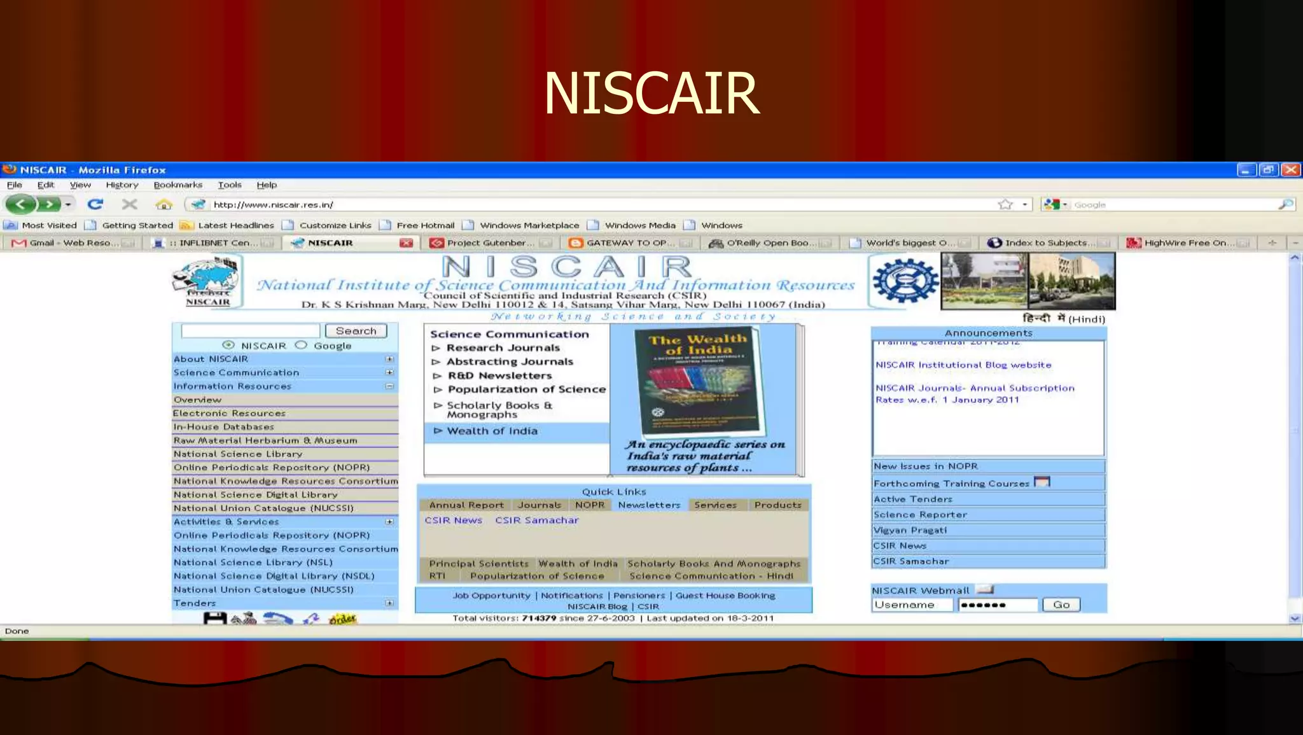Image resolution: width=1303 pixels, height=735 pixels.
Task: Click the Go button for webmail login
Action: [1061, 605]
